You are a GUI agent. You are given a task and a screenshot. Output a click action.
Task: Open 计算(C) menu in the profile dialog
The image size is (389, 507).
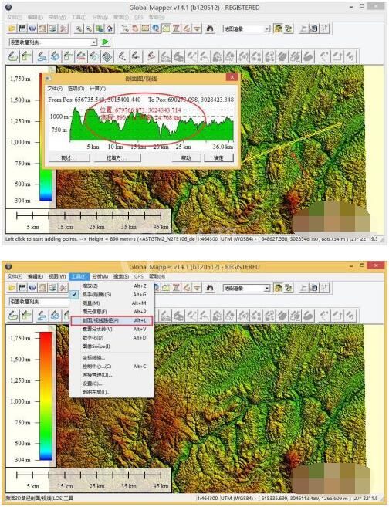click(98, 88)
